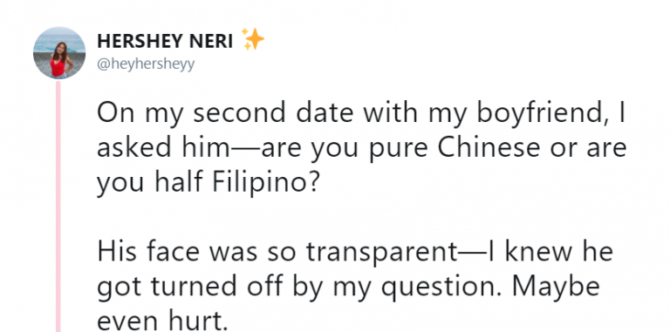
Task: Click the word 'Maybe' in the tweet
Action: (x=556, y=287)
